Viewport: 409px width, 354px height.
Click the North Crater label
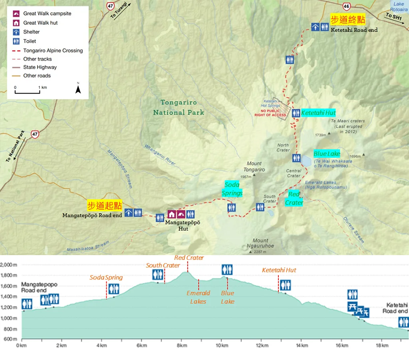pos(283,147)
